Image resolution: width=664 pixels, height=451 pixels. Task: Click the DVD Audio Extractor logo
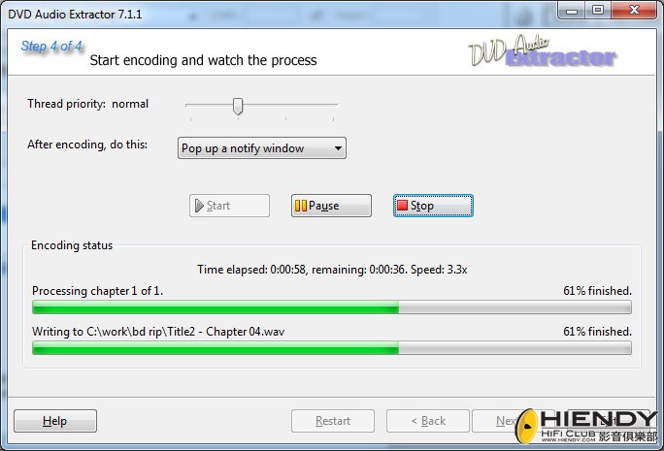(543, 51)
